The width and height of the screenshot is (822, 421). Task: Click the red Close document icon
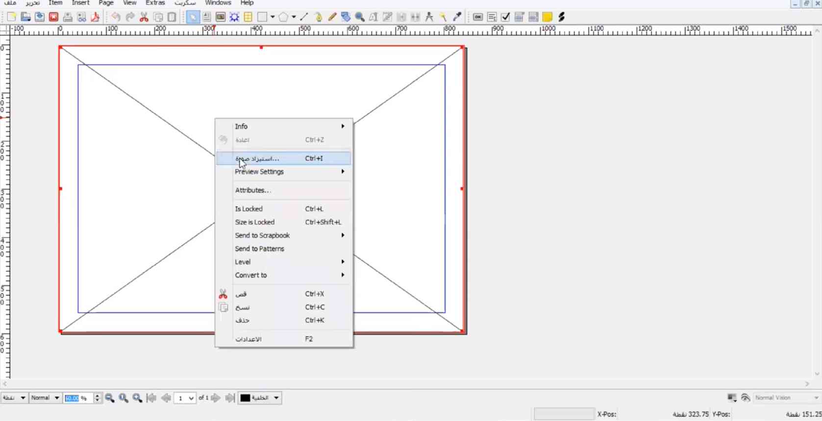click(53, 17)
